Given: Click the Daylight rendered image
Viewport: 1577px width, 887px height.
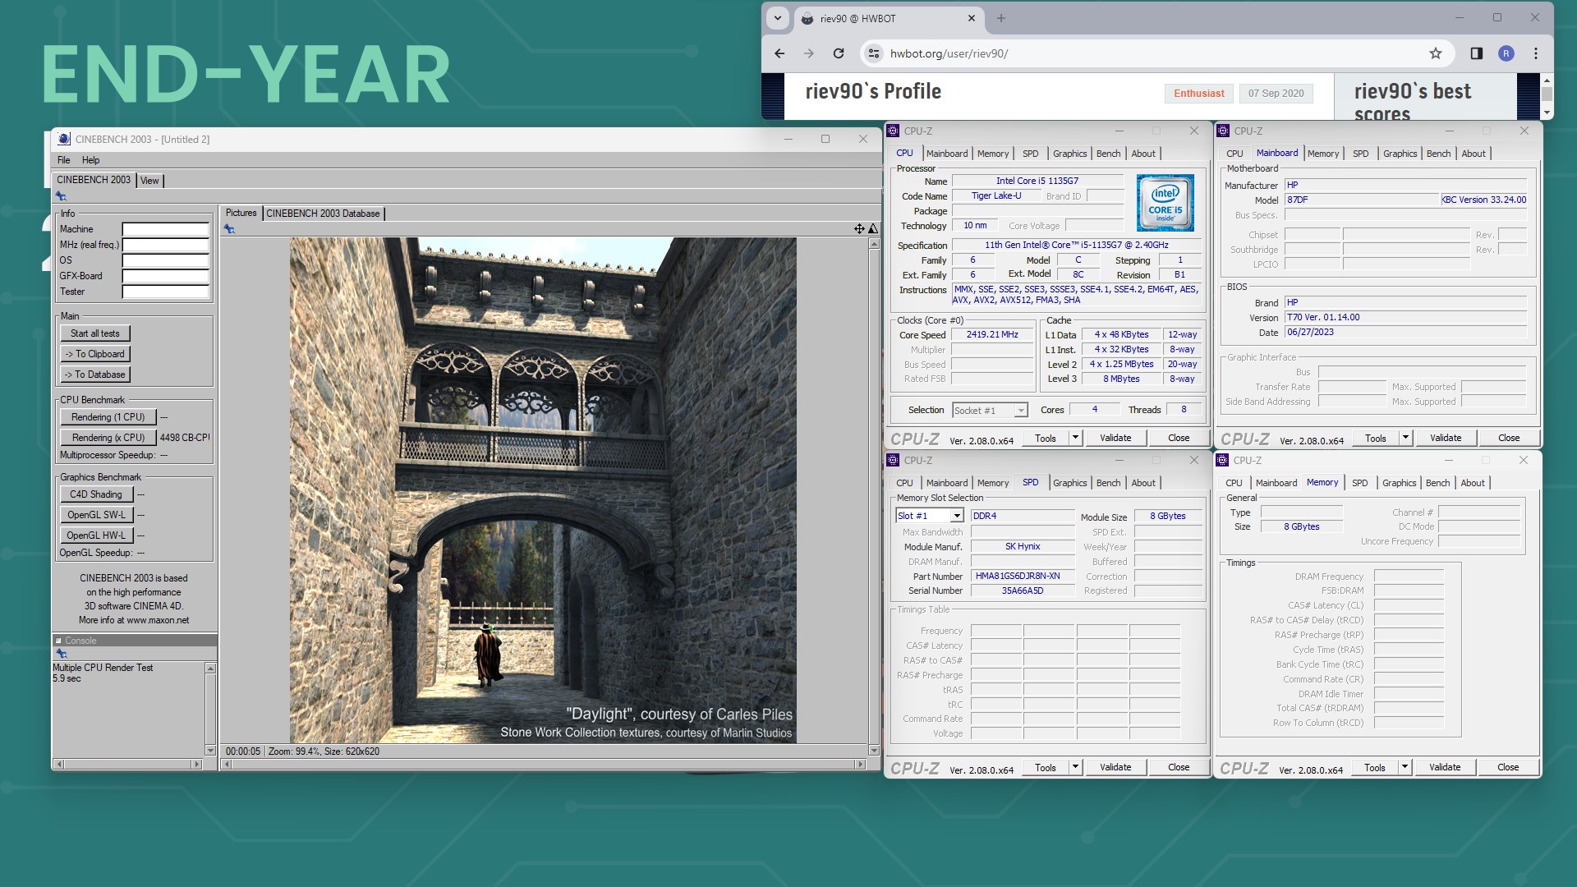Looking at the screenshot, I should (x=542, y=490).
